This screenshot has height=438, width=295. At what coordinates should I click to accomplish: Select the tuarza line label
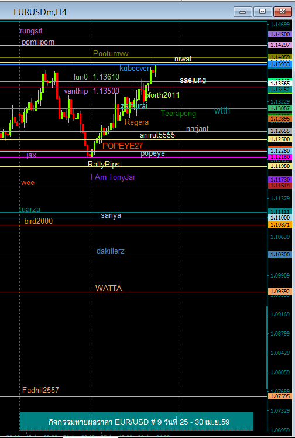coord(30,210)
